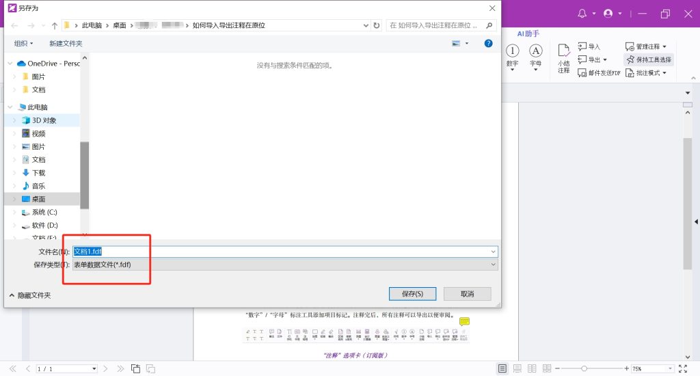Toggle 保持工具选择 keep tool selected
Viewport: 700px width, 376px height.
coord(649,59)
